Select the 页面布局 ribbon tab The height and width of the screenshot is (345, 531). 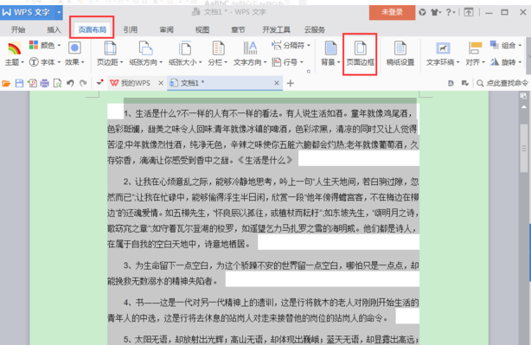93,29
